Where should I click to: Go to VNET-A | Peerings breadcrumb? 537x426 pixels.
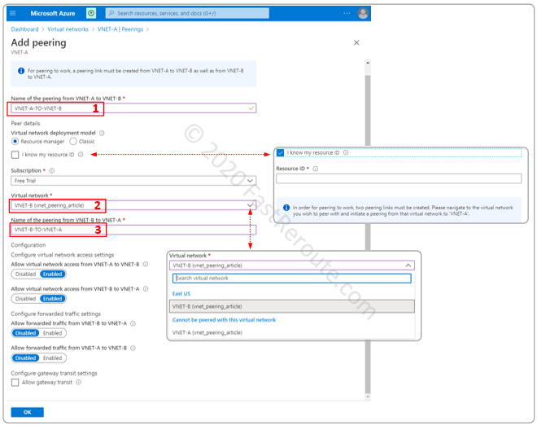click(120, 29)
